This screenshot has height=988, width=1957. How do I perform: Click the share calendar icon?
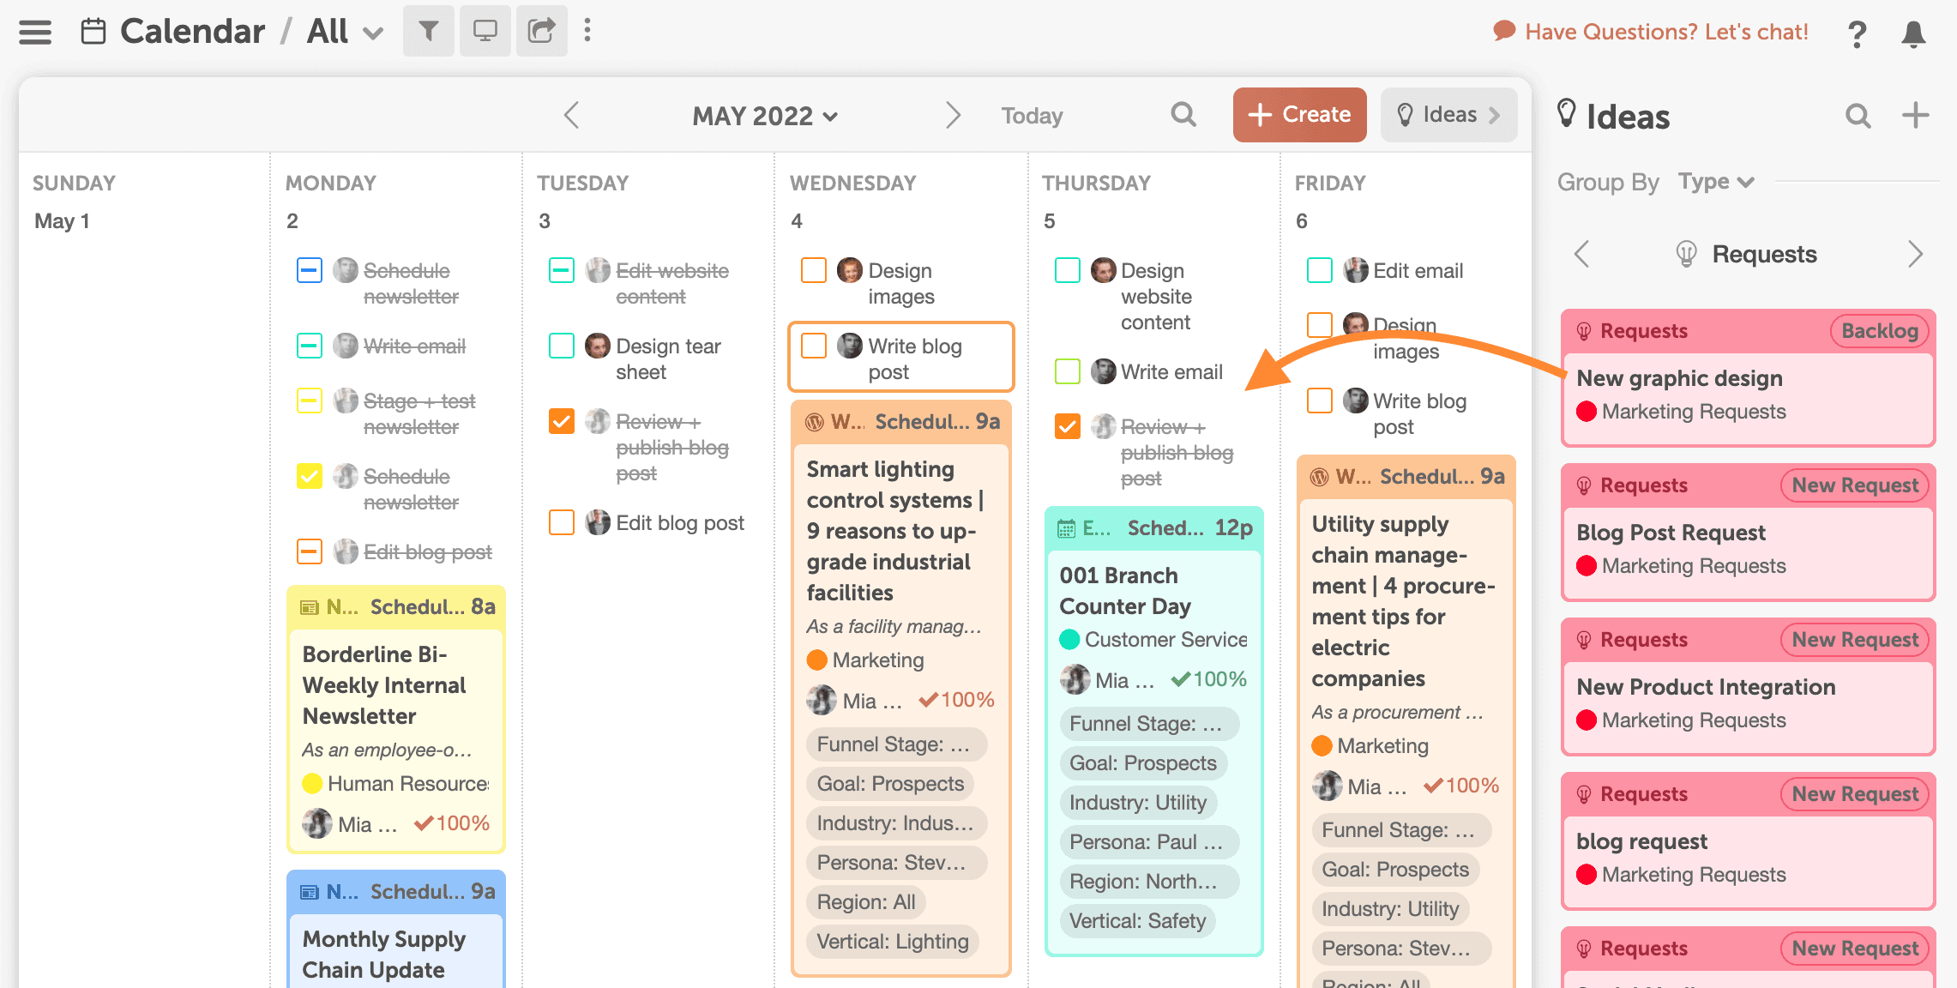pyautogui.click(x=541, y=31)
